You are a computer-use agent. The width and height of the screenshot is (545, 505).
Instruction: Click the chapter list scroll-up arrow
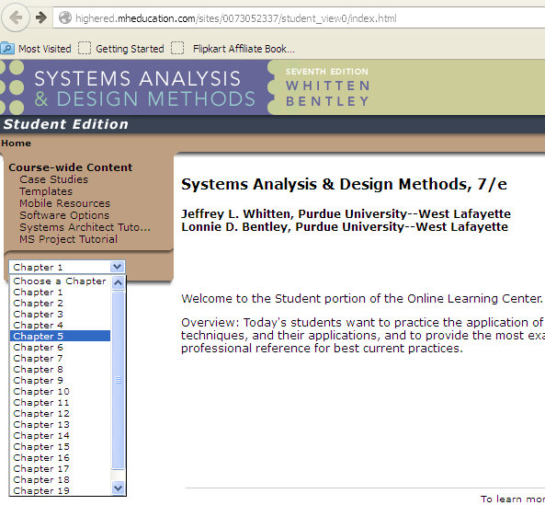point(119,282)
